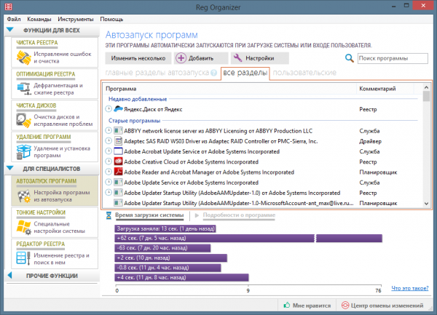Open ЧИСТКА РЕЕСТРА section title
Image resolution: width=437 pixels, height=315 pixels.
coord(37,43)
